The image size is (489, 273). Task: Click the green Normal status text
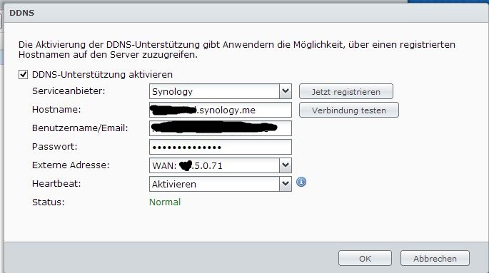pyautogui.click(x=165, y=202)
